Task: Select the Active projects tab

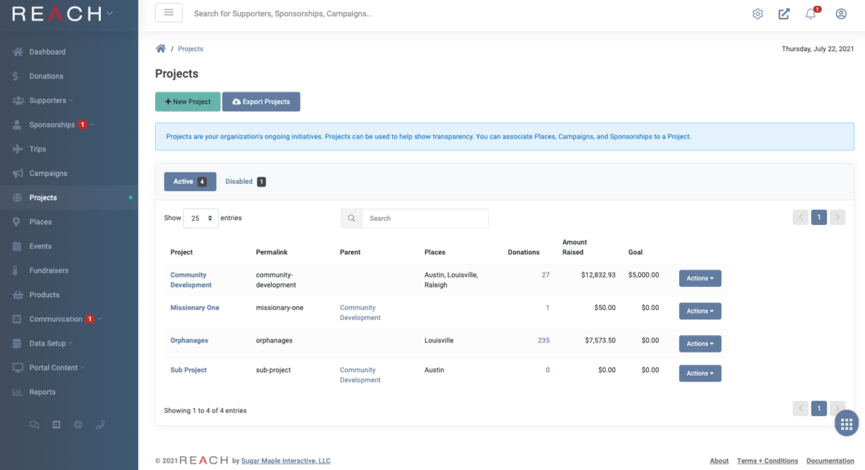Action: tap(190, 182)
